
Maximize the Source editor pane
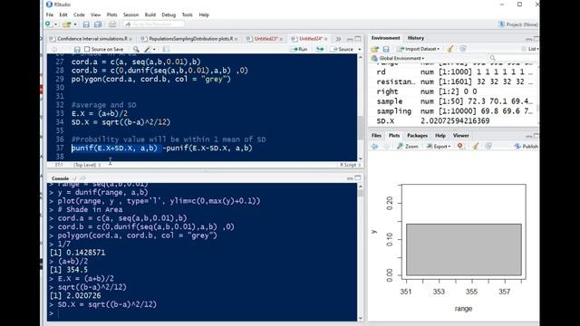(x=358, y=39)
